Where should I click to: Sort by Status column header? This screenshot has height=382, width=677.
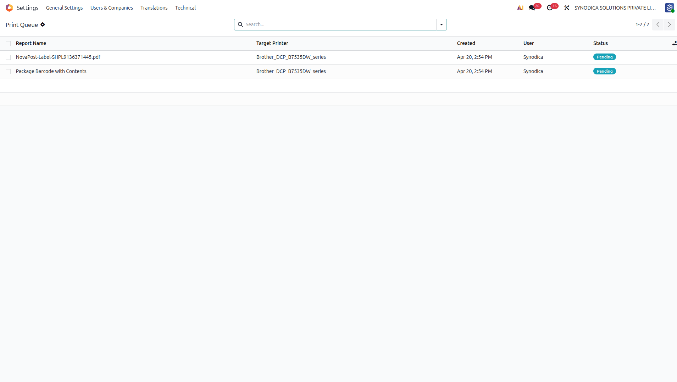[600, 43]
